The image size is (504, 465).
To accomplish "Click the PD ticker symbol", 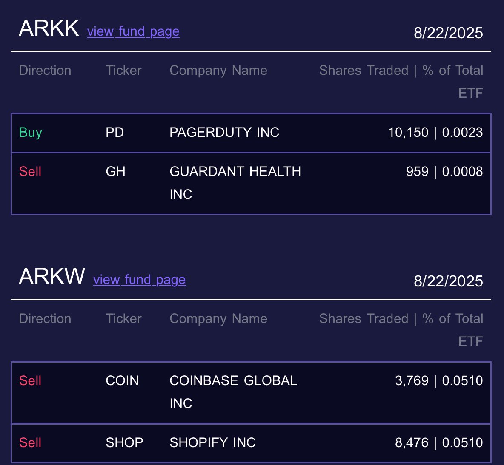I will pos(115,133).
